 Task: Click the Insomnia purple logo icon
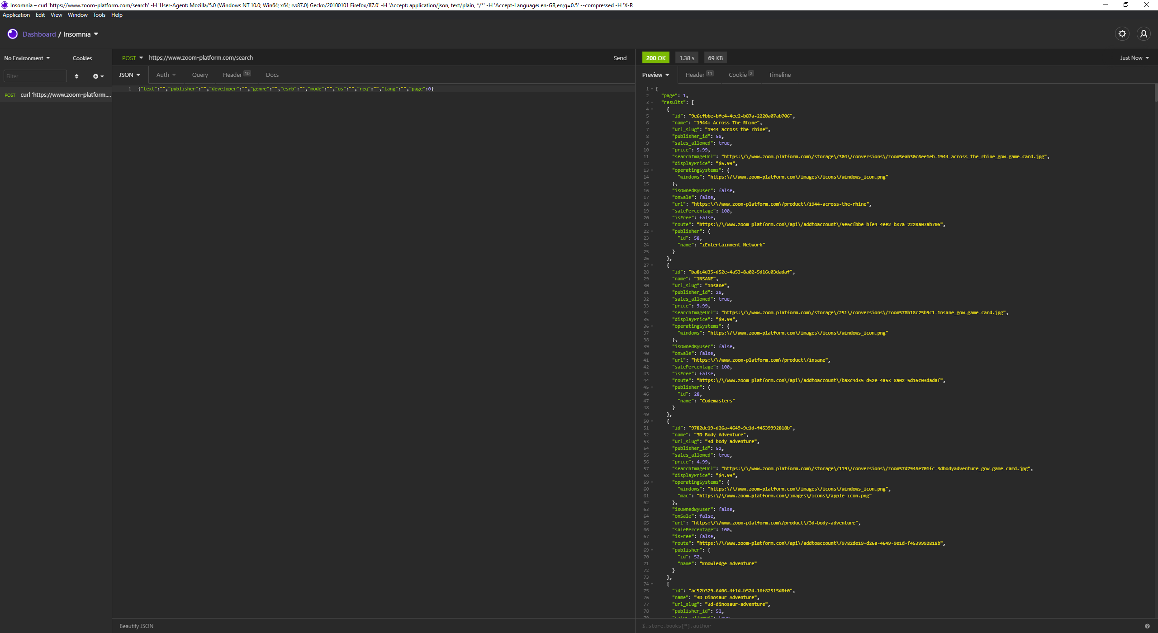pos(13,34)
